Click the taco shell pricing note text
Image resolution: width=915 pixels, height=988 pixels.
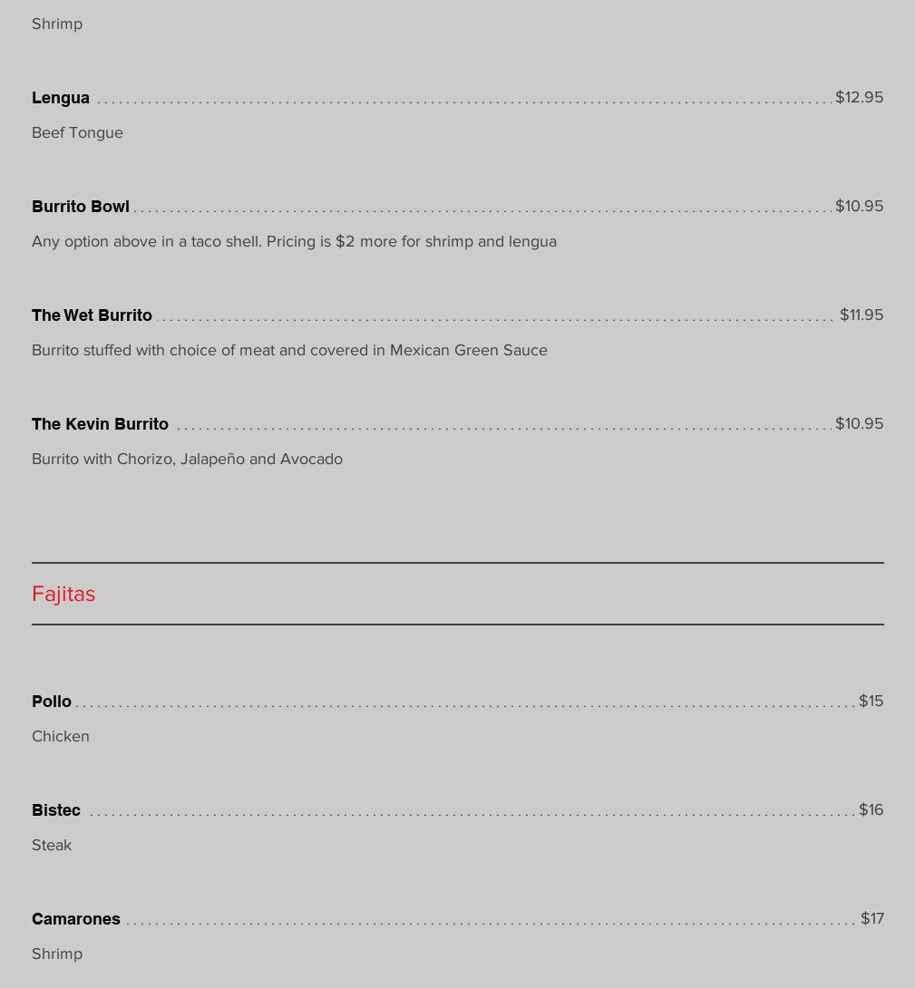pyautogui.click(x=294, y=241)
